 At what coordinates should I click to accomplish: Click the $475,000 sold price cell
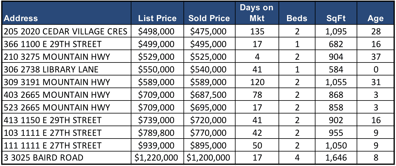click(209, 31)
